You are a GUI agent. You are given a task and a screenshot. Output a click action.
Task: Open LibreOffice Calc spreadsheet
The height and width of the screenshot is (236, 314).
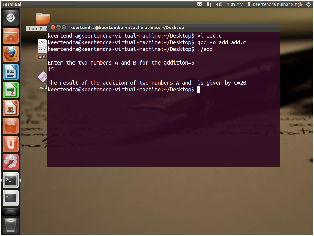point(11,90)
